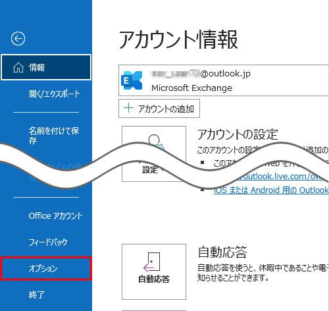Open the 情報 menu item
The image size is (329, 311).
click(46, 67)
